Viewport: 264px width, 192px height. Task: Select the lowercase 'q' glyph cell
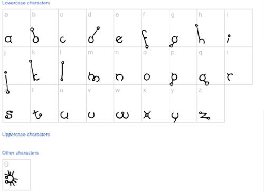point(211,66)
